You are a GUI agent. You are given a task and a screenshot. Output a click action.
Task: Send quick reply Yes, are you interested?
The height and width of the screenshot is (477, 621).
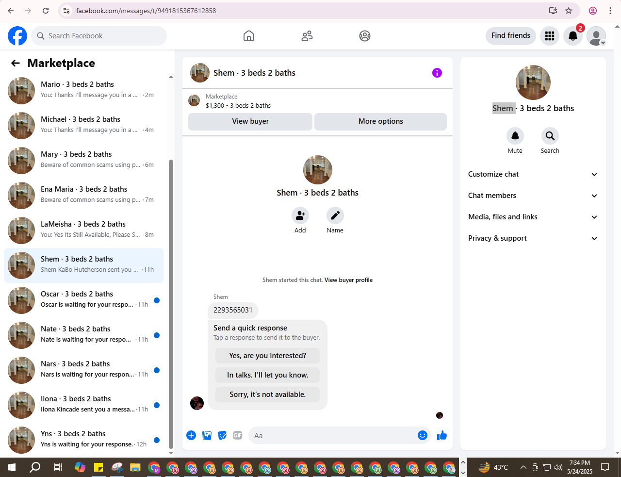pyautogui.click(x=268, y=356)
